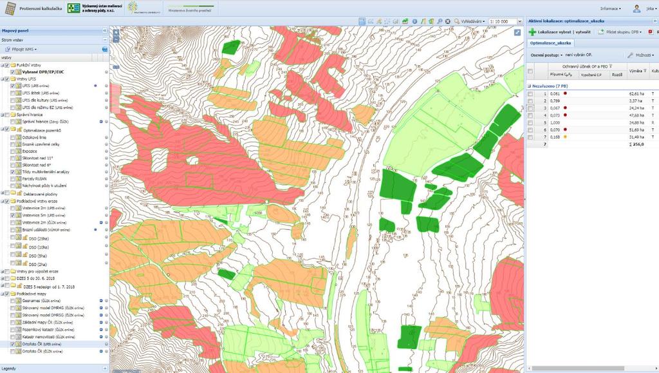
Task: Check the Geonames layer checkbox
Action: coord(13,301)
